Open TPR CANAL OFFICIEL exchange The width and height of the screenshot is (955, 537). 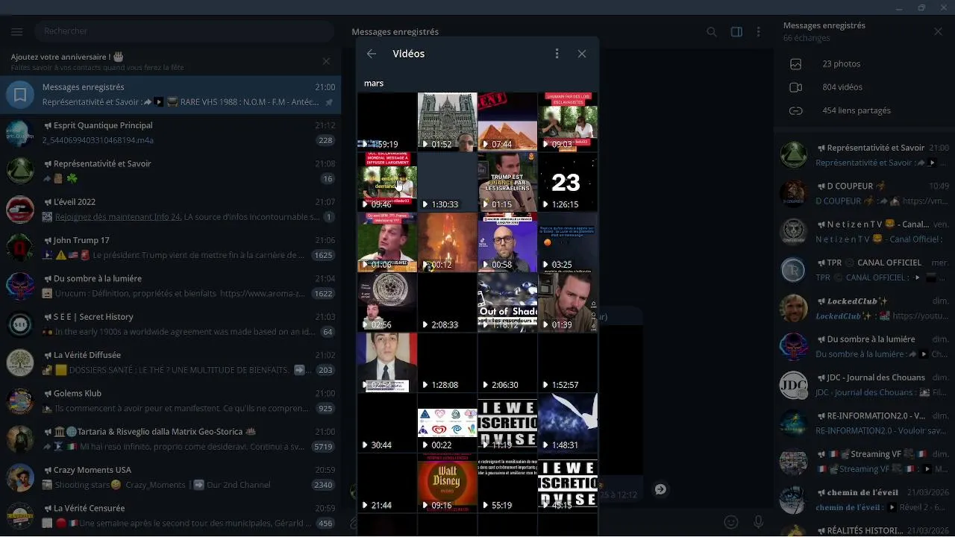tap(864, 270)
